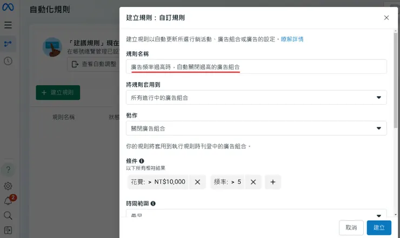Click the 規則名稱 column header
The width and height of the screenshot is (400, 238).
tap(63, 117)
